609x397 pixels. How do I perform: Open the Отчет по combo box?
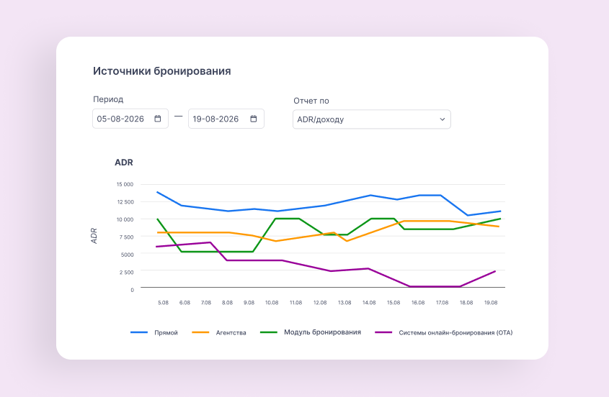click(372, 119)
